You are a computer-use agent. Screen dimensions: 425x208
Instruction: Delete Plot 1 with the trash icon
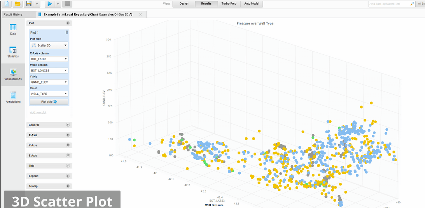click(67, 33)
